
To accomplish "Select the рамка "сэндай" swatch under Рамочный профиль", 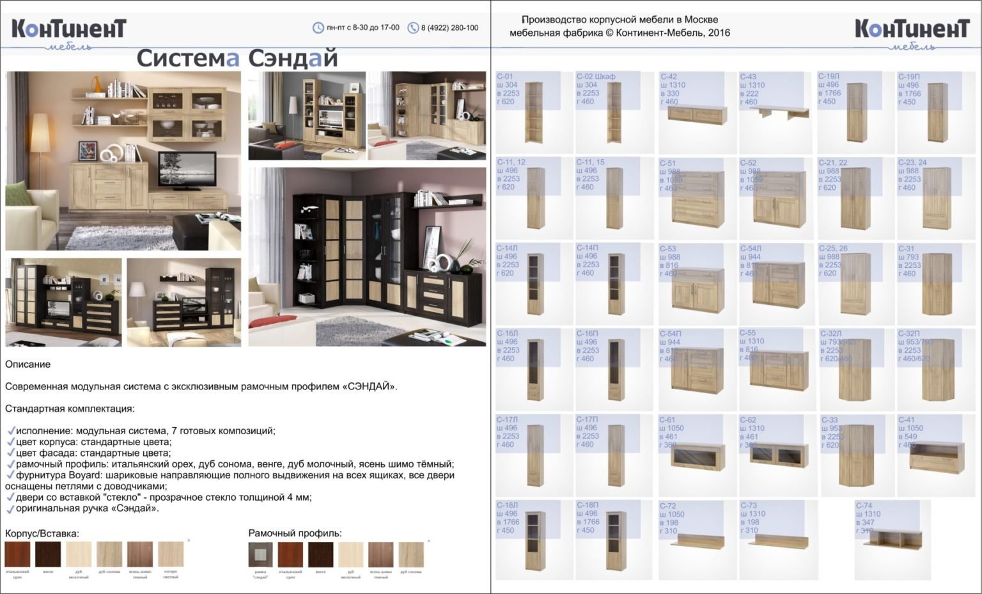I will pos(260,554).
